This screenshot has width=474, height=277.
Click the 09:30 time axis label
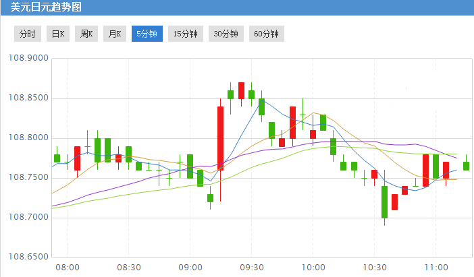coord(252,267)
